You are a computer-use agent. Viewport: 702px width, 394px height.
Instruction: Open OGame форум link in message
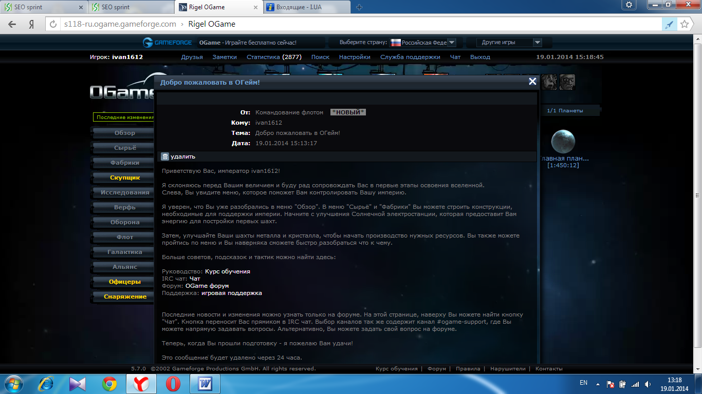click(207, 286)
